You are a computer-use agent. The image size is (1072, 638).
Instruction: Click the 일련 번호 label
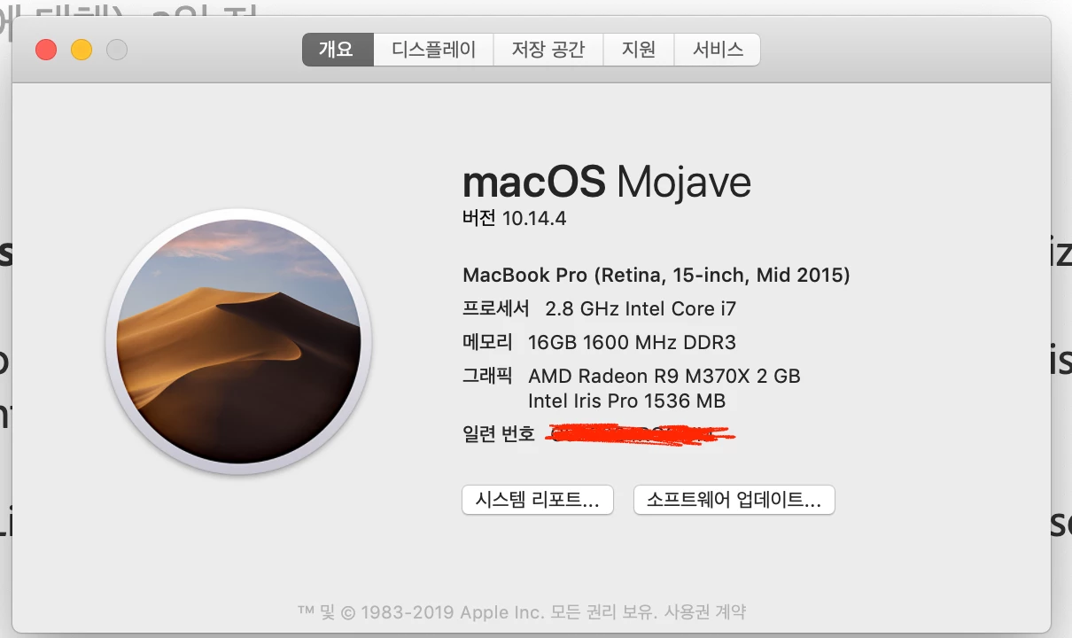point(499,434)
